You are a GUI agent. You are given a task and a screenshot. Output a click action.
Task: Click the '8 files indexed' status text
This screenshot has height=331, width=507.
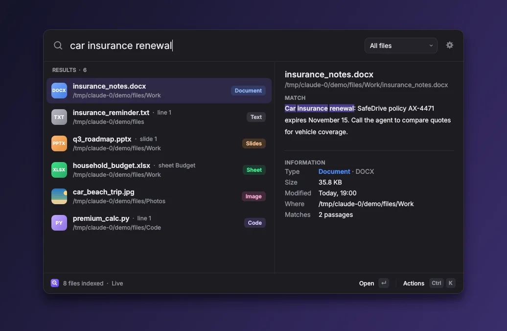click(83, 284)
